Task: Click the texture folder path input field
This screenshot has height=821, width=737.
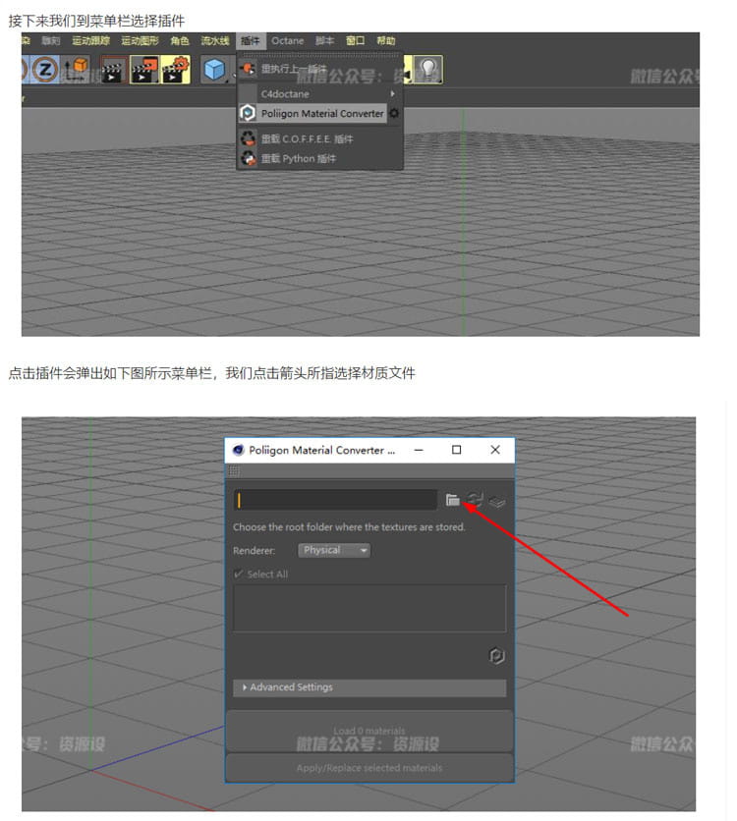Action: tap(335, 500)
